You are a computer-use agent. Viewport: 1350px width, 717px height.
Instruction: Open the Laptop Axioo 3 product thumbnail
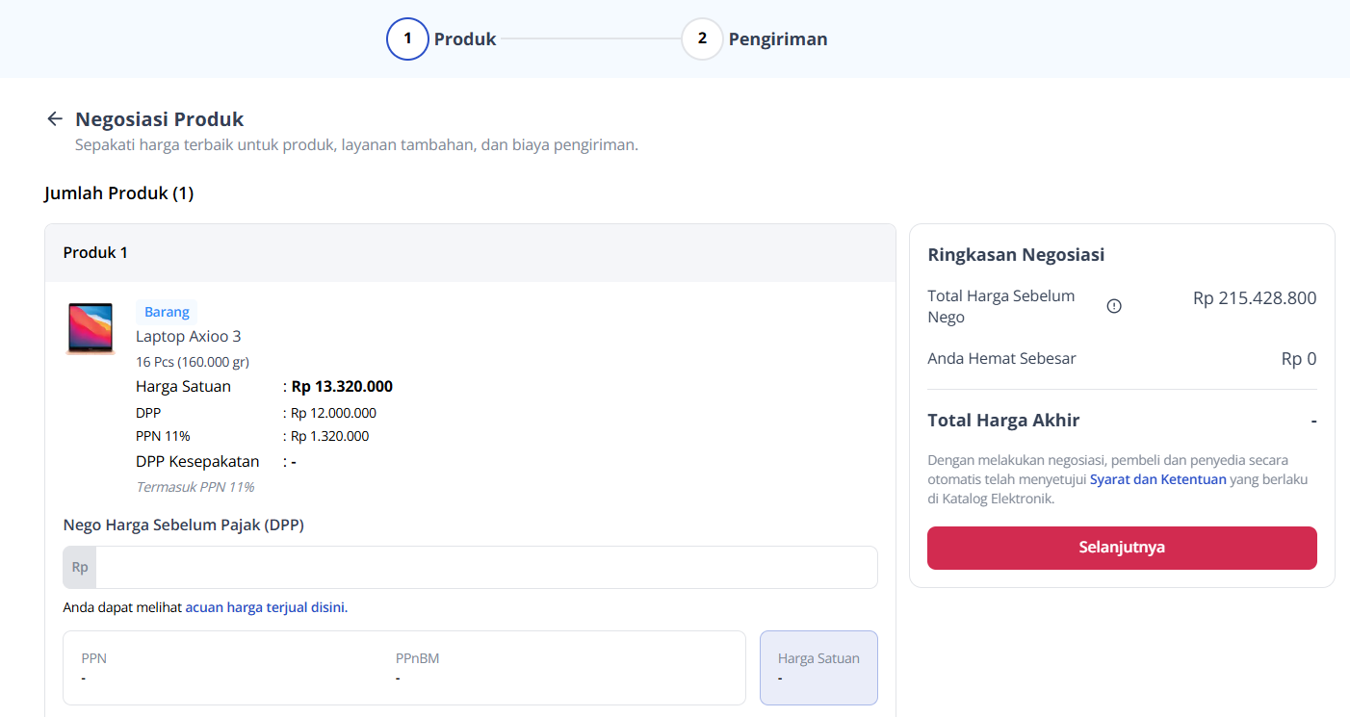coord(91,328)
